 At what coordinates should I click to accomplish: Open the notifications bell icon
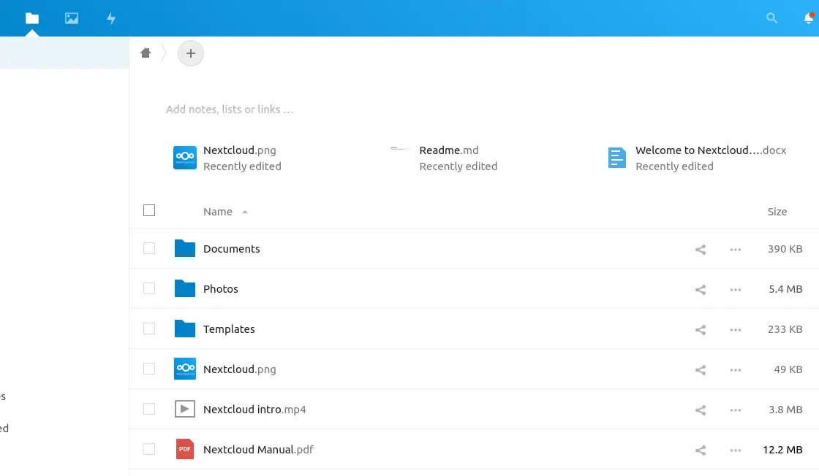809,18
